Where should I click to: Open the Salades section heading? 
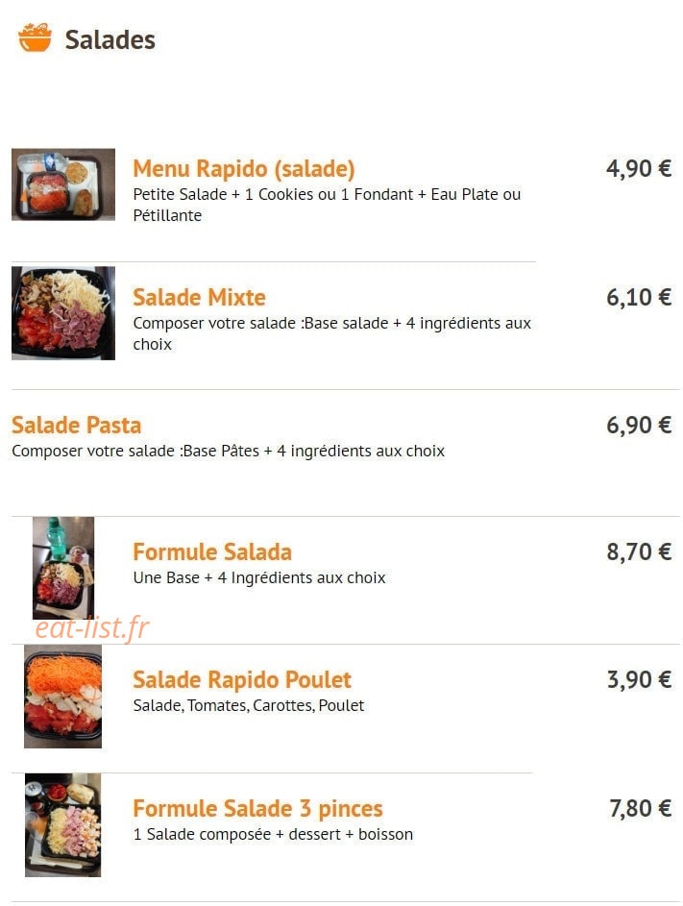click(x=110, y=39)
